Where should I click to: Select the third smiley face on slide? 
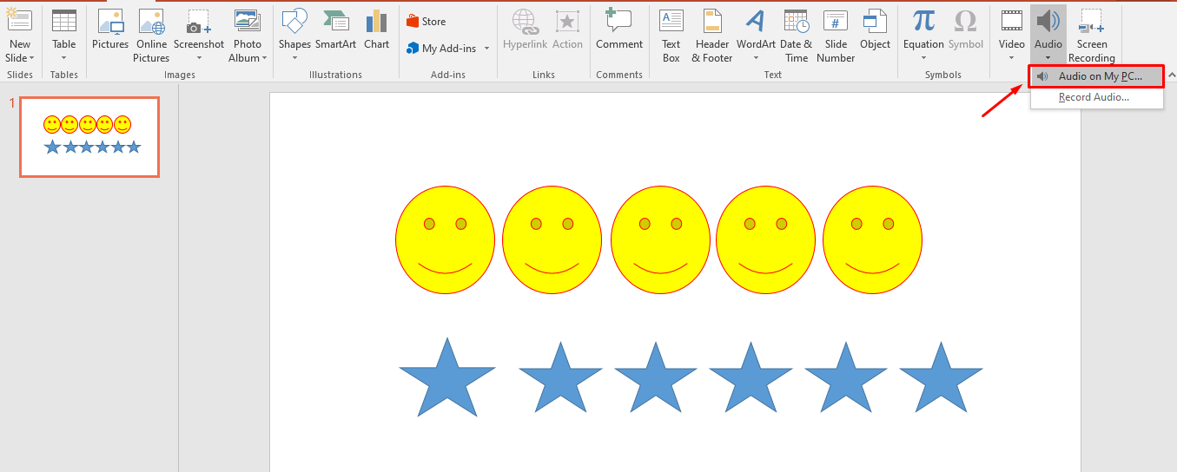tap(660, 239)
